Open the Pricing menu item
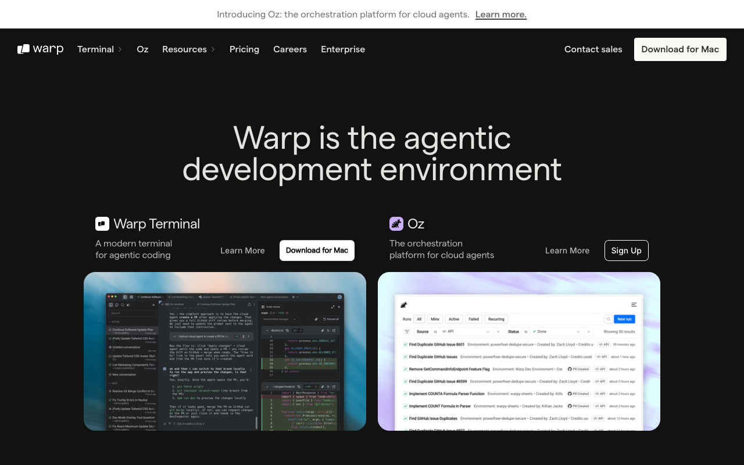744x465 pixels. tap(244, 49)
